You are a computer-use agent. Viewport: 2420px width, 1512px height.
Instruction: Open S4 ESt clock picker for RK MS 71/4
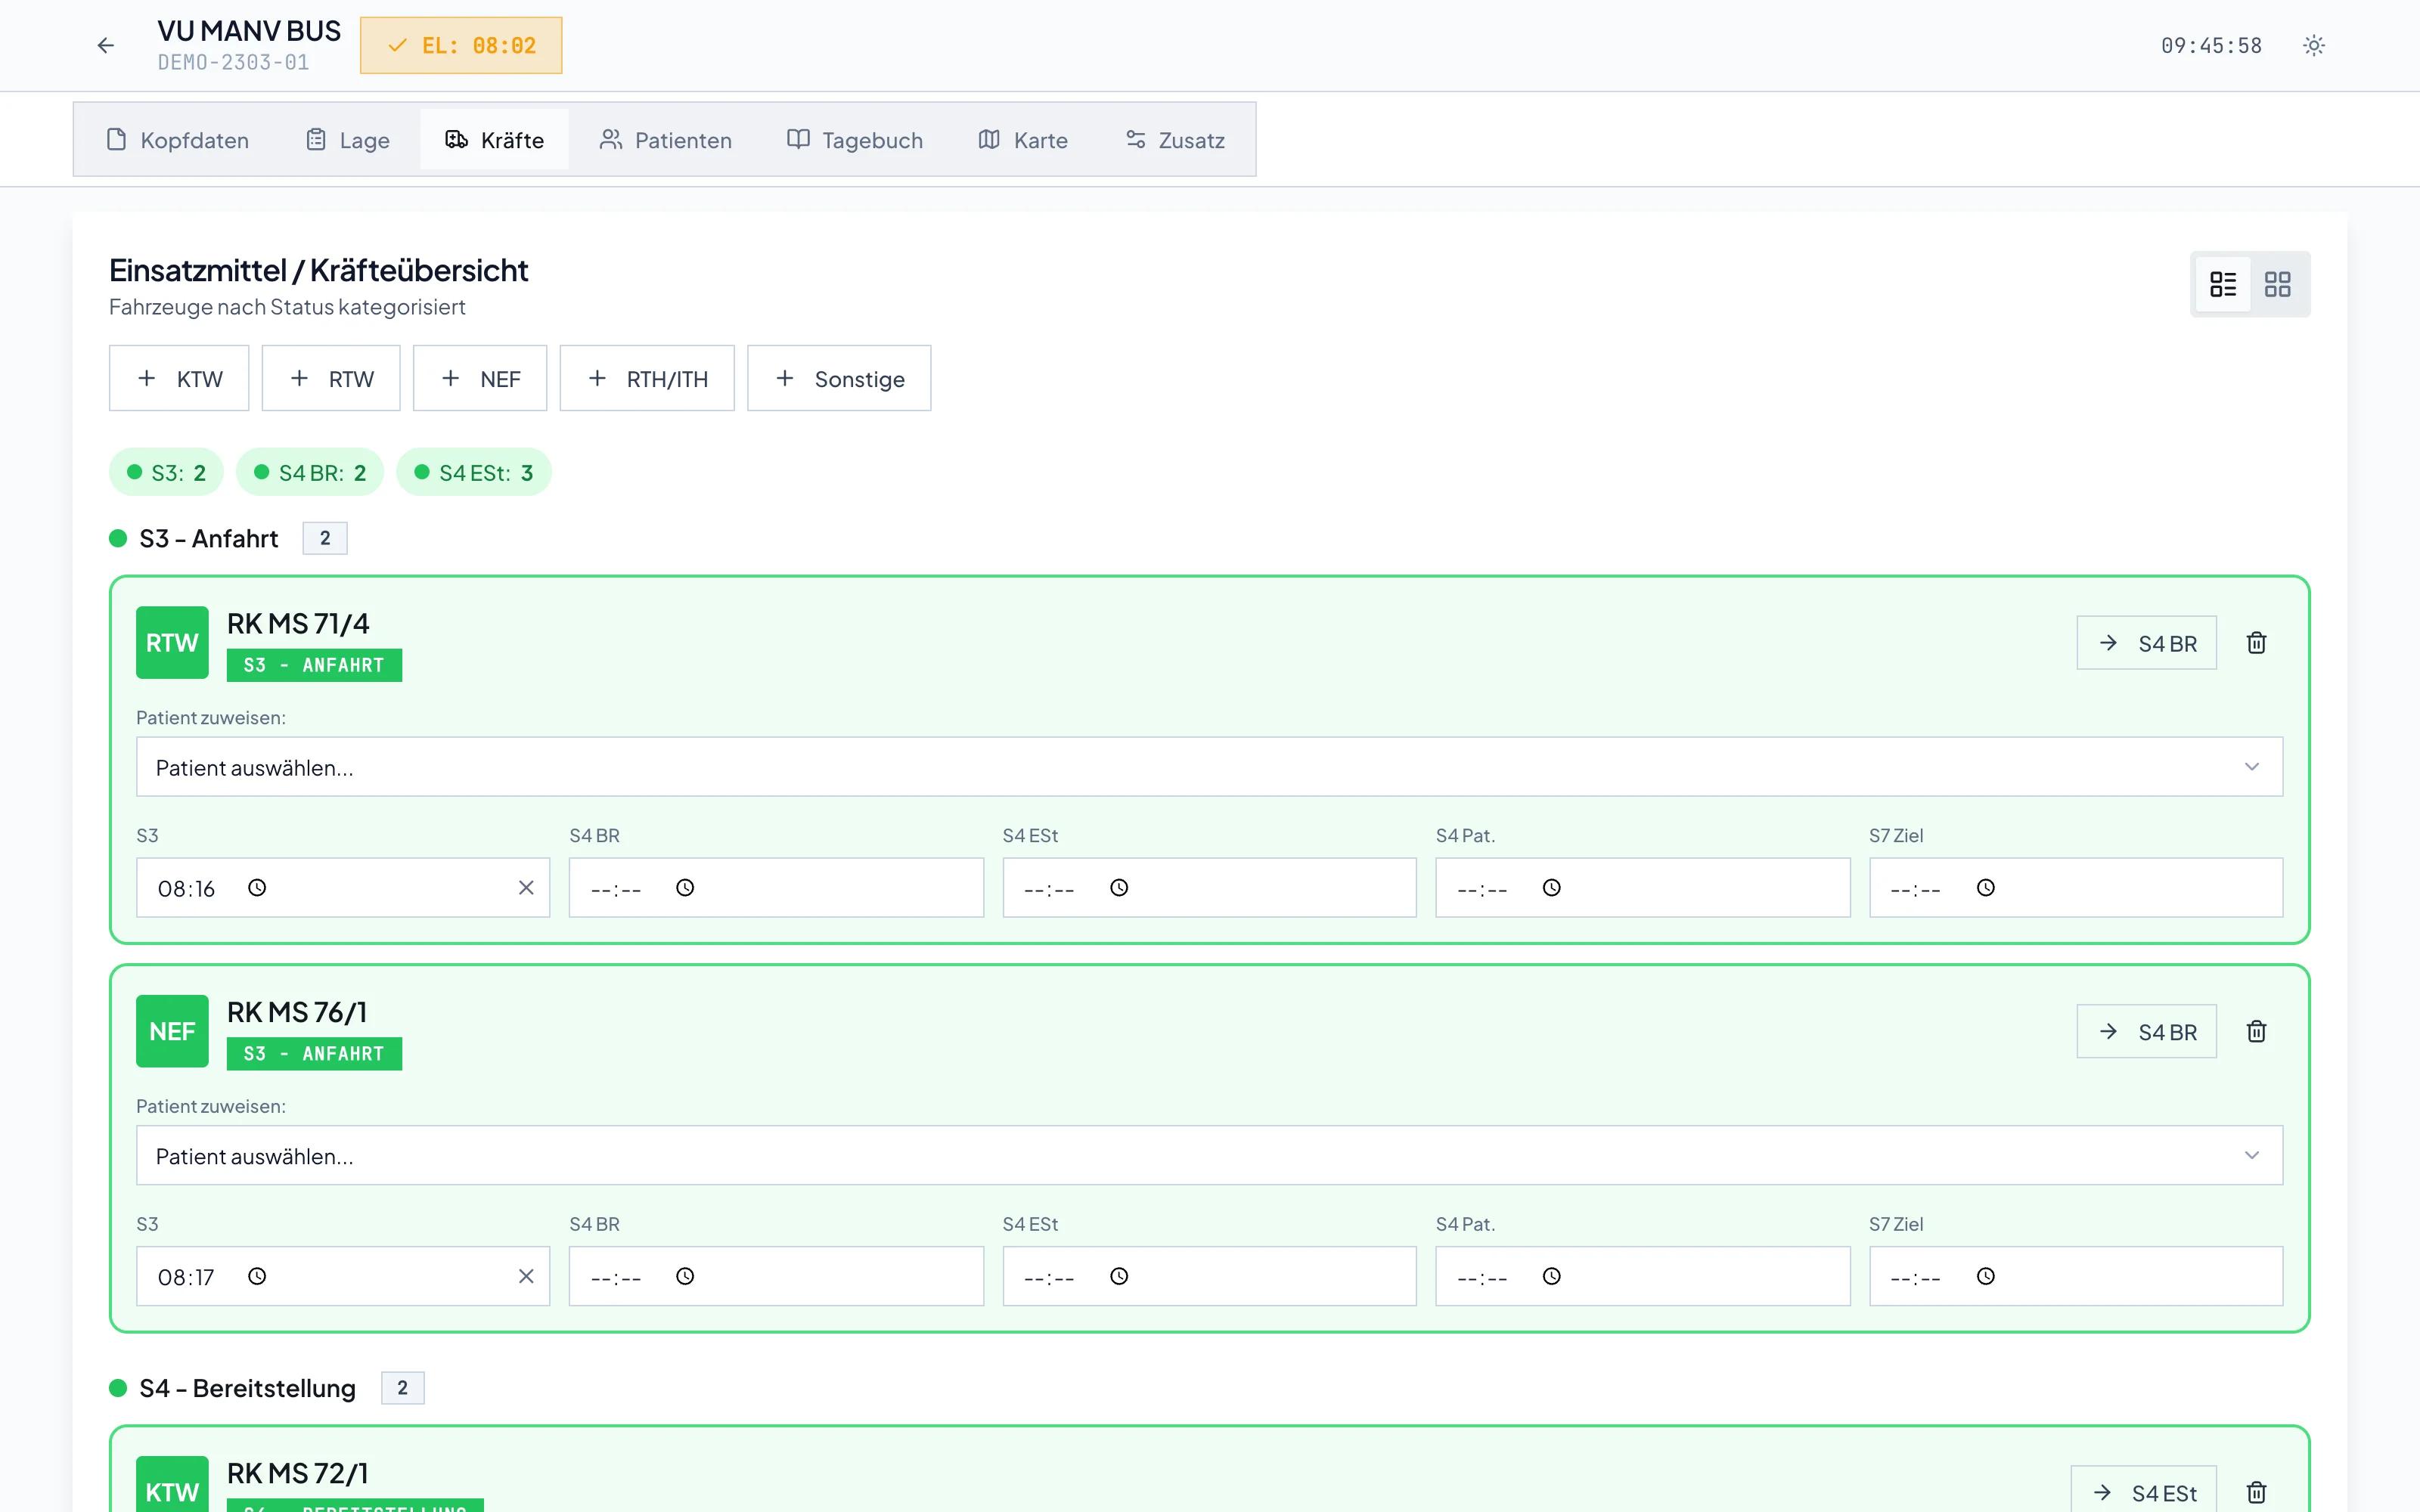(1119, 888)
